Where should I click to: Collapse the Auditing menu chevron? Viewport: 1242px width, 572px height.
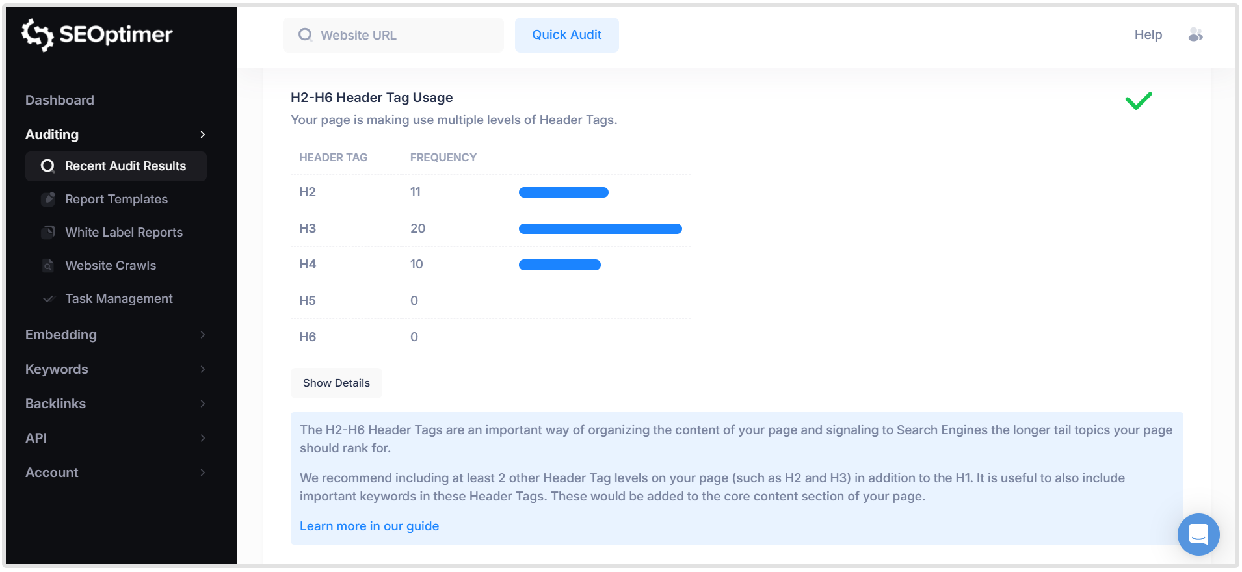pos(203,135)
